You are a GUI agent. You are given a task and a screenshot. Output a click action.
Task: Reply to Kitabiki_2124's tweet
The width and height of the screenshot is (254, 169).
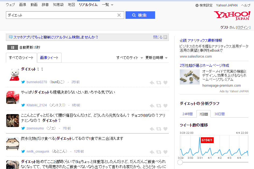point(152,106)
